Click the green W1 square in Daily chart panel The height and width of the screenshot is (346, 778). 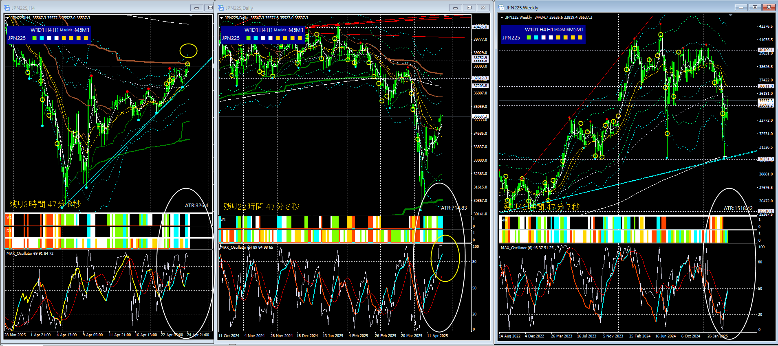click(248, 38)
